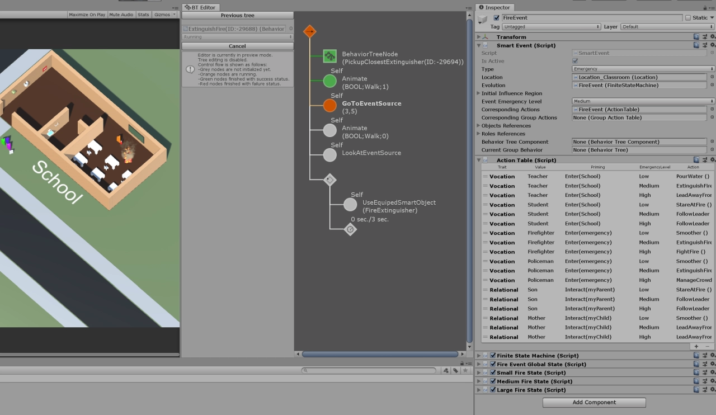Disable the Large Fire State script
Viewport: 716px width, 415px height.
pyautogui.click(x=492, y=390)
